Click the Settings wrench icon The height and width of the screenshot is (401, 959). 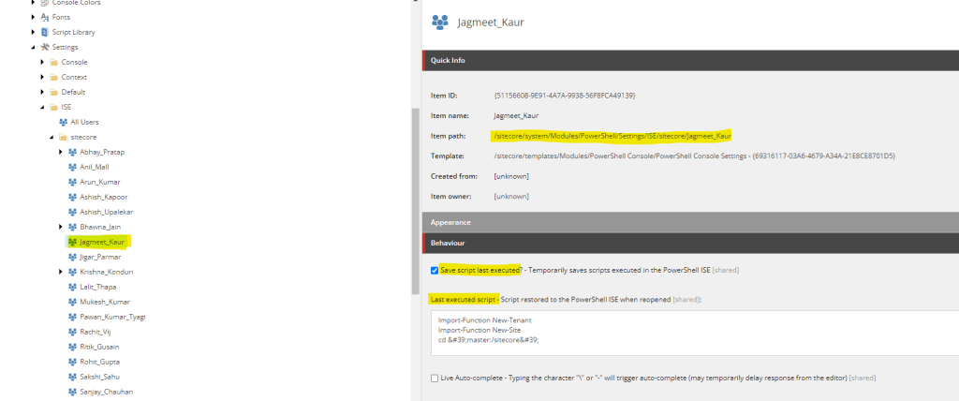tap(44, 47)
